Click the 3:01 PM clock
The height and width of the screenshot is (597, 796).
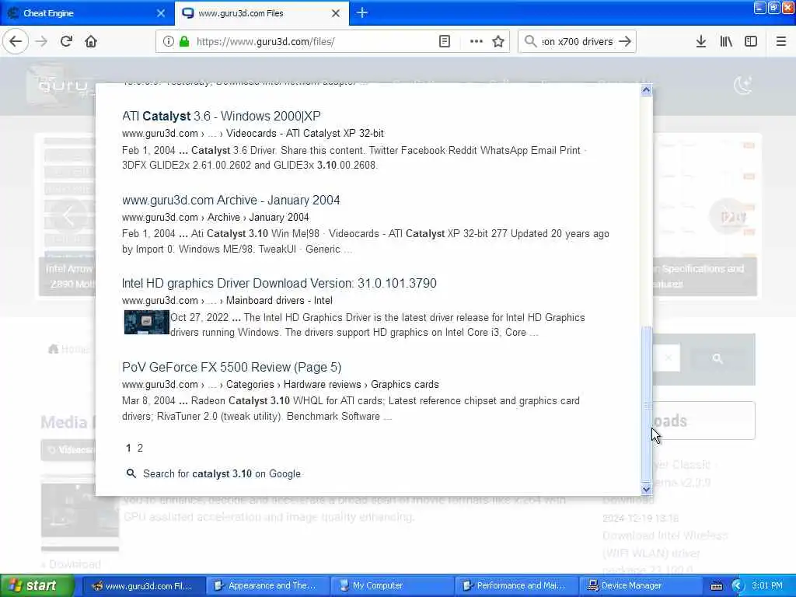coord(767,586)
